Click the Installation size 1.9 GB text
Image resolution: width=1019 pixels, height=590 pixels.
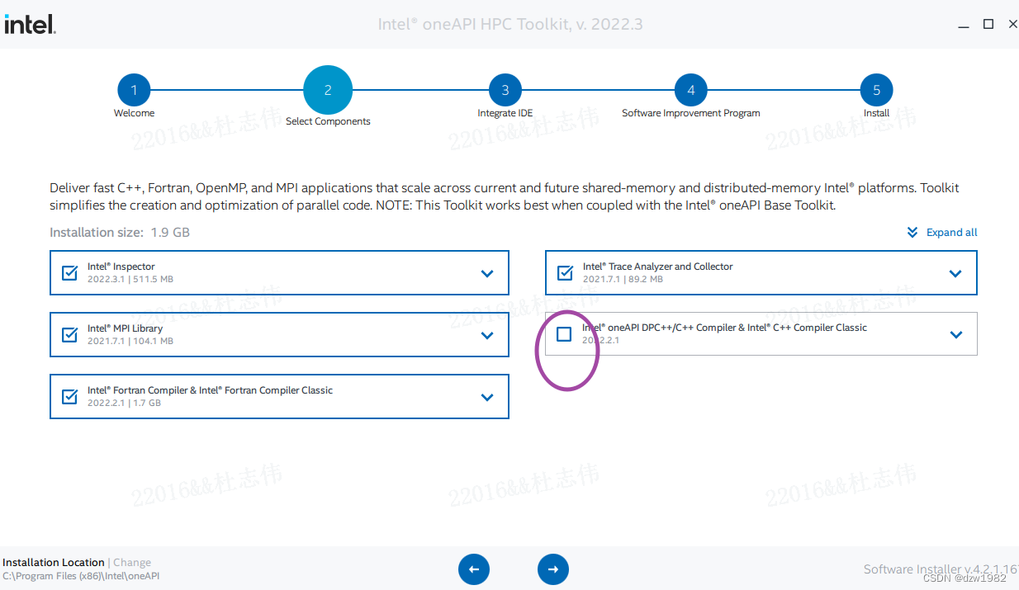[x=120, y=233]
